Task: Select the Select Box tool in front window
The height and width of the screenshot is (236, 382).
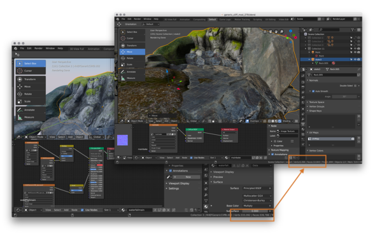Action: pyautogui.click(x=132, y=32)
